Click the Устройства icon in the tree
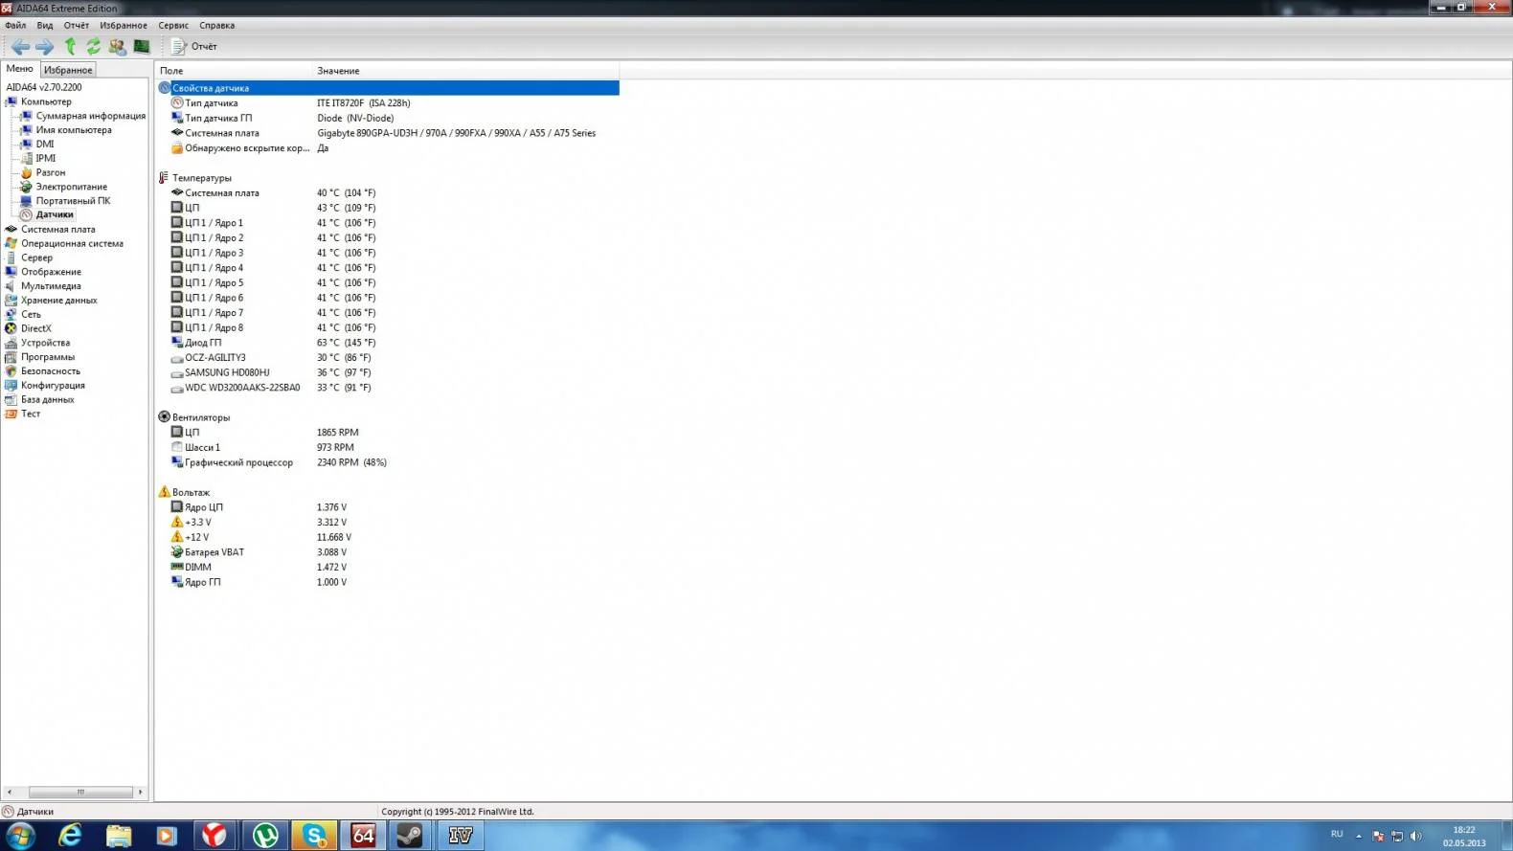 pyautogui.click(x=11, y=343)
